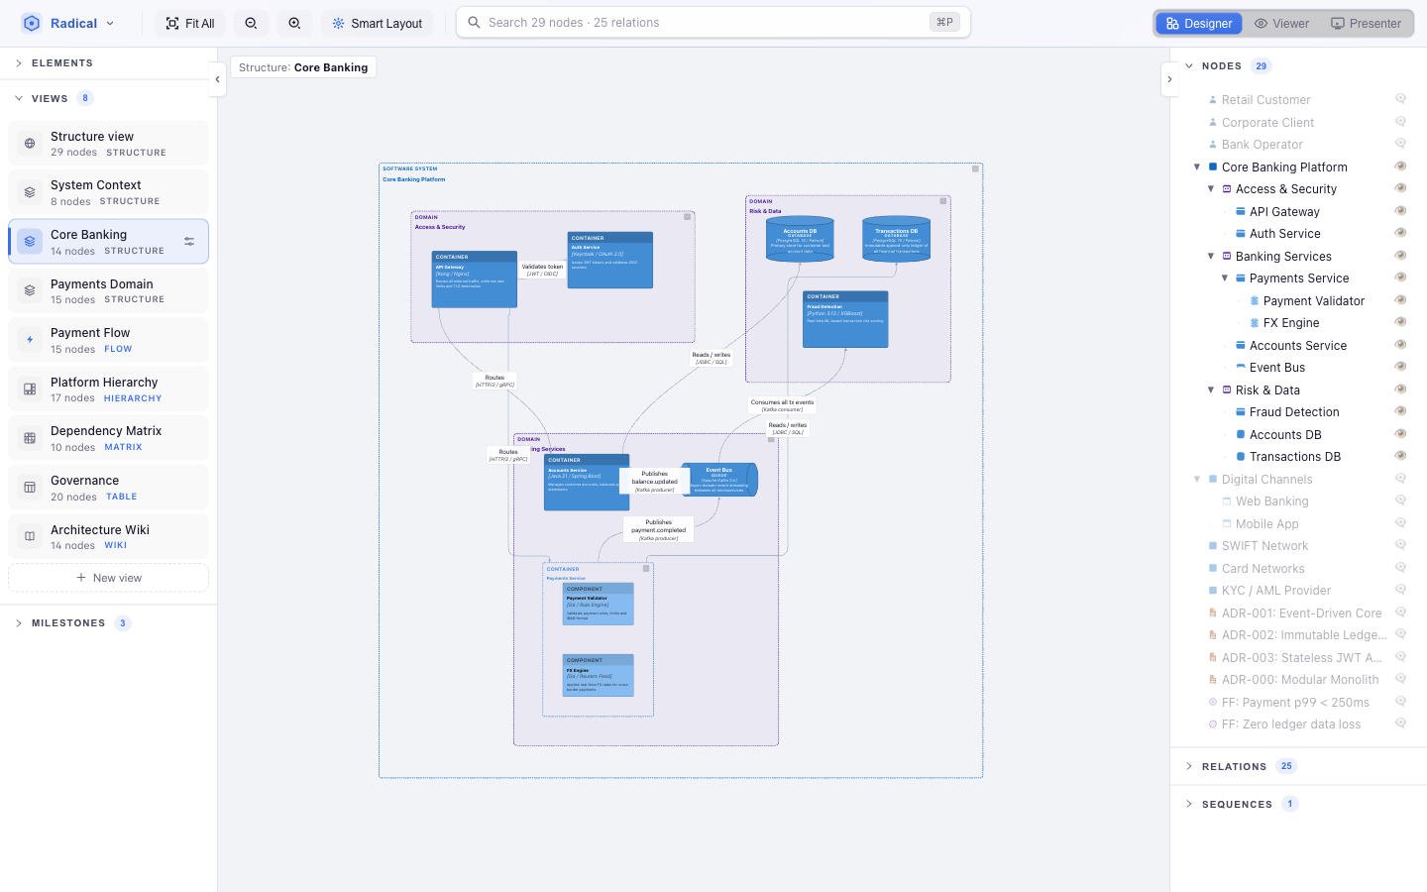
Task: Switch to Presenter mode
Action: pos(1367,23)
